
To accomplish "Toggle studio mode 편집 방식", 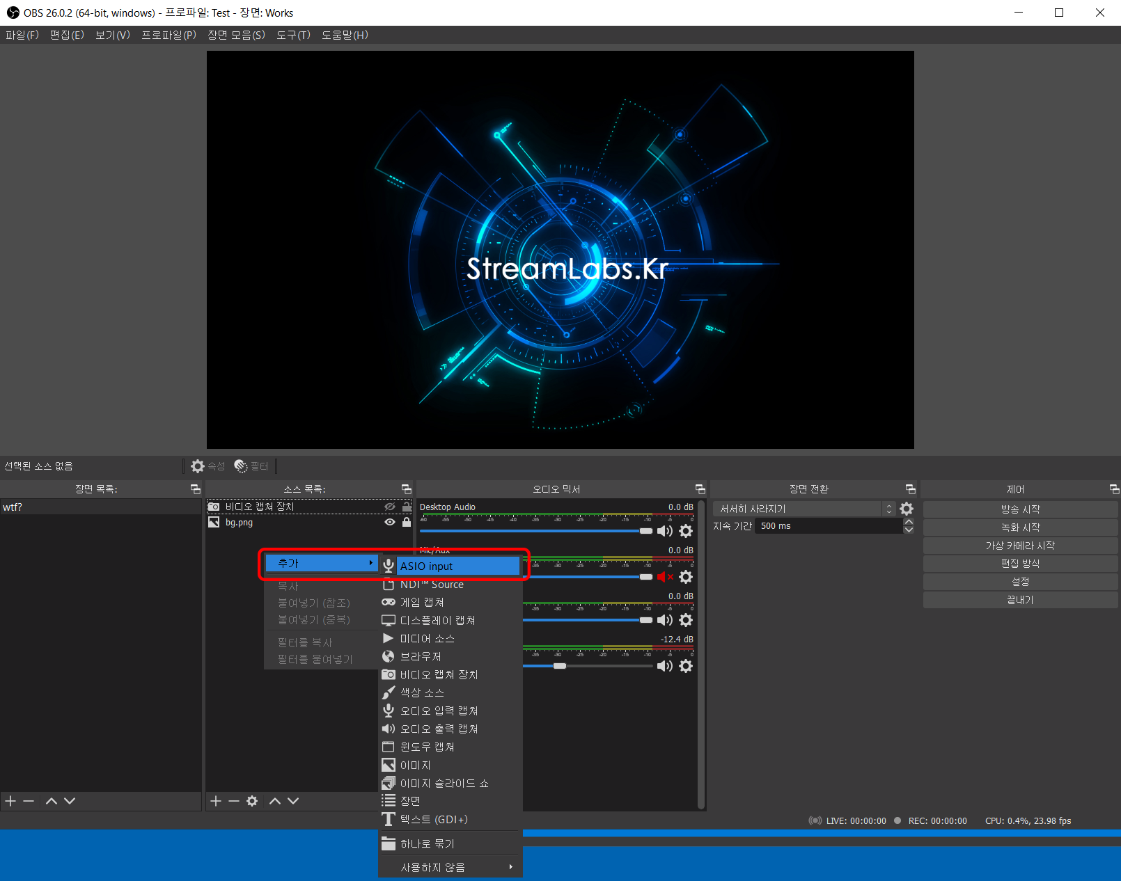I will coord(1020,563).
